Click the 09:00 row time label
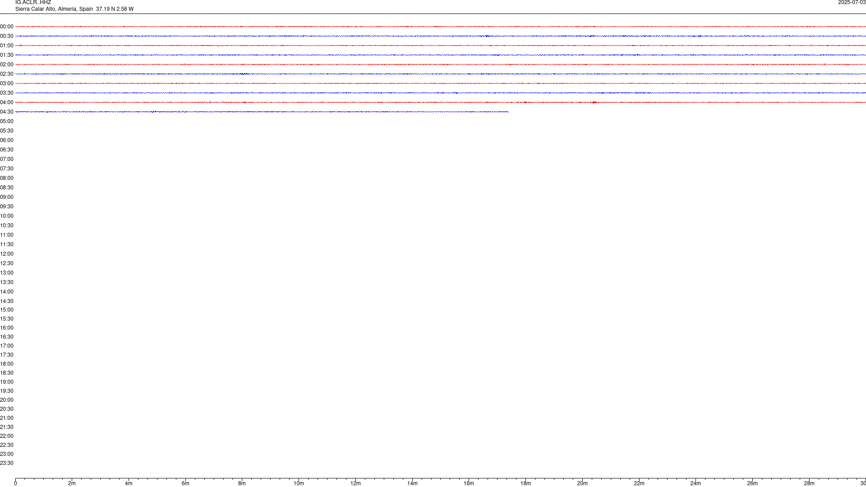 point(7,197)
